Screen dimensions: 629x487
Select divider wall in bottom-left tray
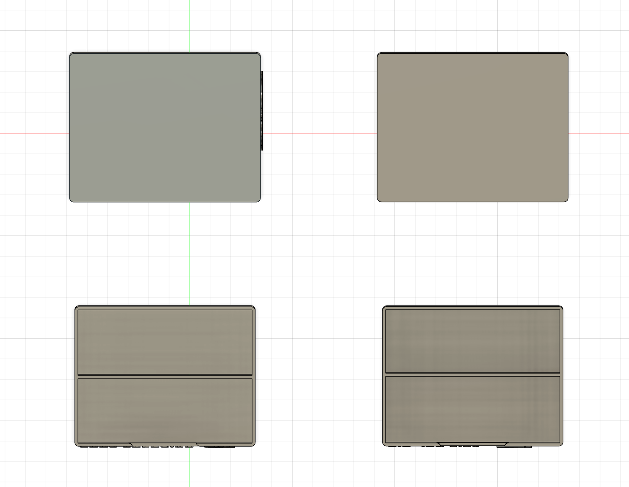pos(165,376)
